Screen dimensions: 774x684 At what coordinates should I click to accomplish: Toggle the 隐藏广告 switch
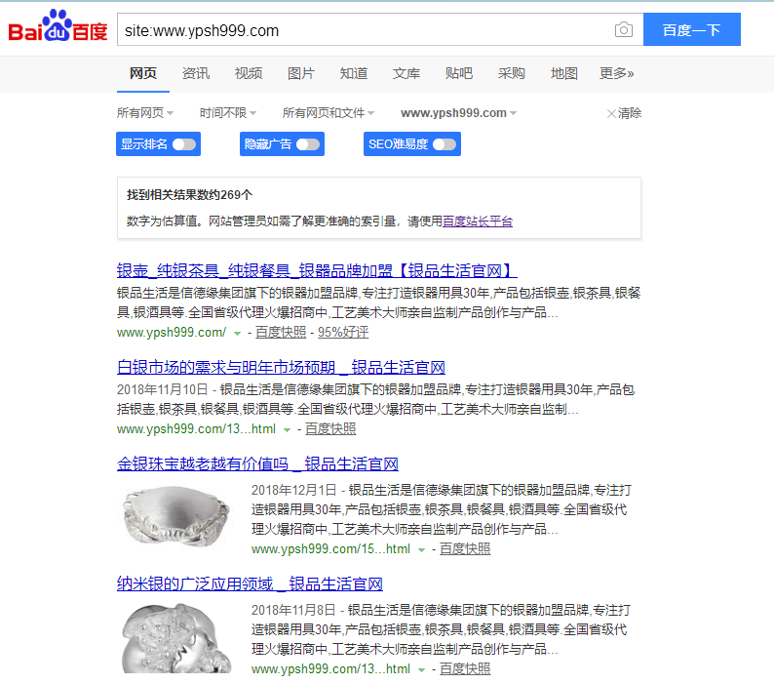(308, 144)
